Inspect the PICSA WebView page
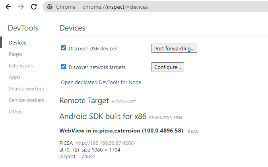This screenshot has height=167, width=268. coord(67,156)
